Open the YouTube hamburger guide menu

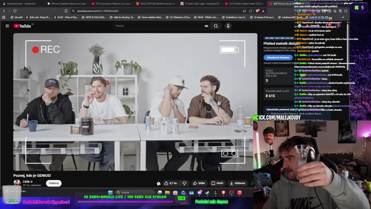[x=7, y=26]
